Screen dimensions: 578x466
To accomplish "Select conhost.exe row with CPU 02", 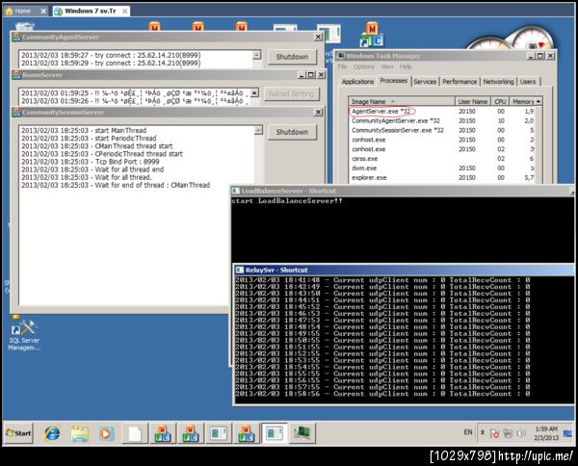I will (x=441, y=149).
